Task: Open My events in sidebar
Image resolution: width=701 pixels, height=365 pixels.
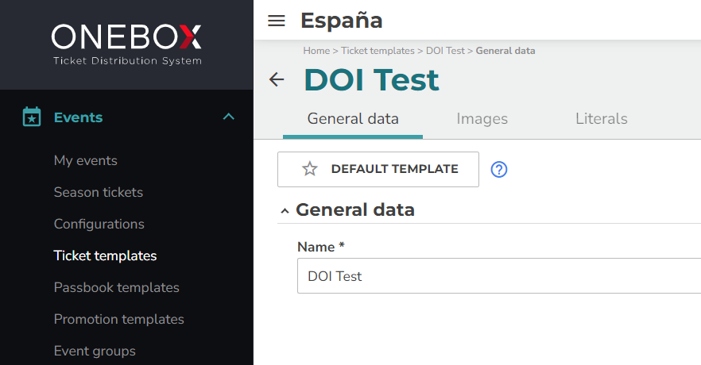Action: pos(85,160)
